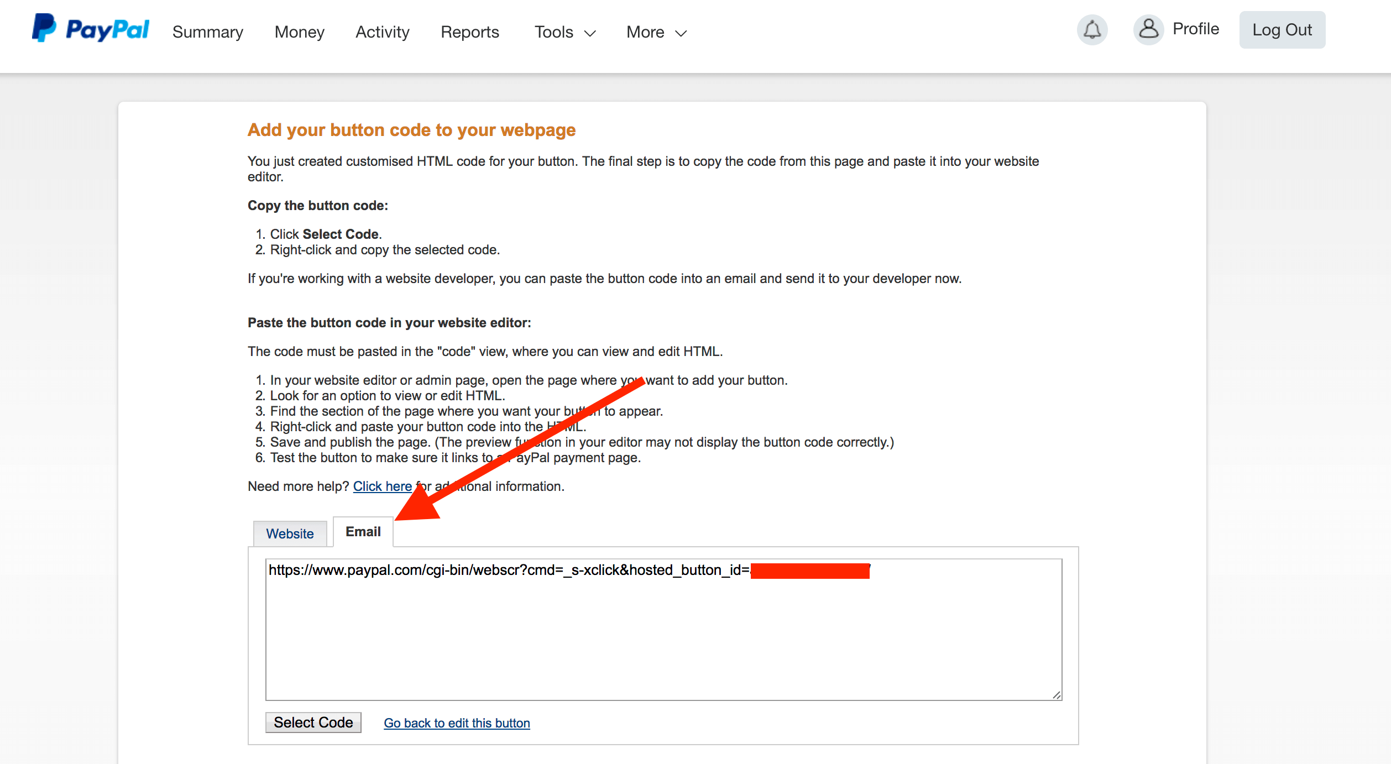1391x764 pixels.
Task: Click the More menu label
Action: (x=645, y=32)
